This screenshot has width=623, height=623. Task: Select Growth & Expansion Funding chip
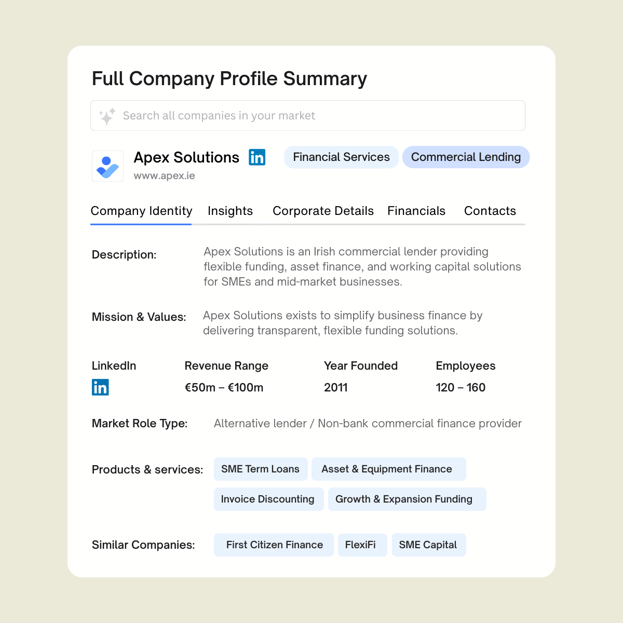point(404,499)
